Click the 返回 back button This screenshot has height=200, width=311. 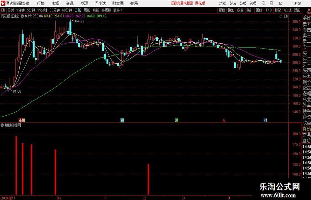coord(297,10)
